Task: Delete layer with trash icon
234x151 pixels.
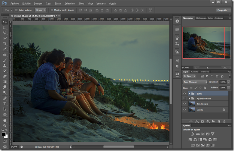Action: tap(224, 122)
